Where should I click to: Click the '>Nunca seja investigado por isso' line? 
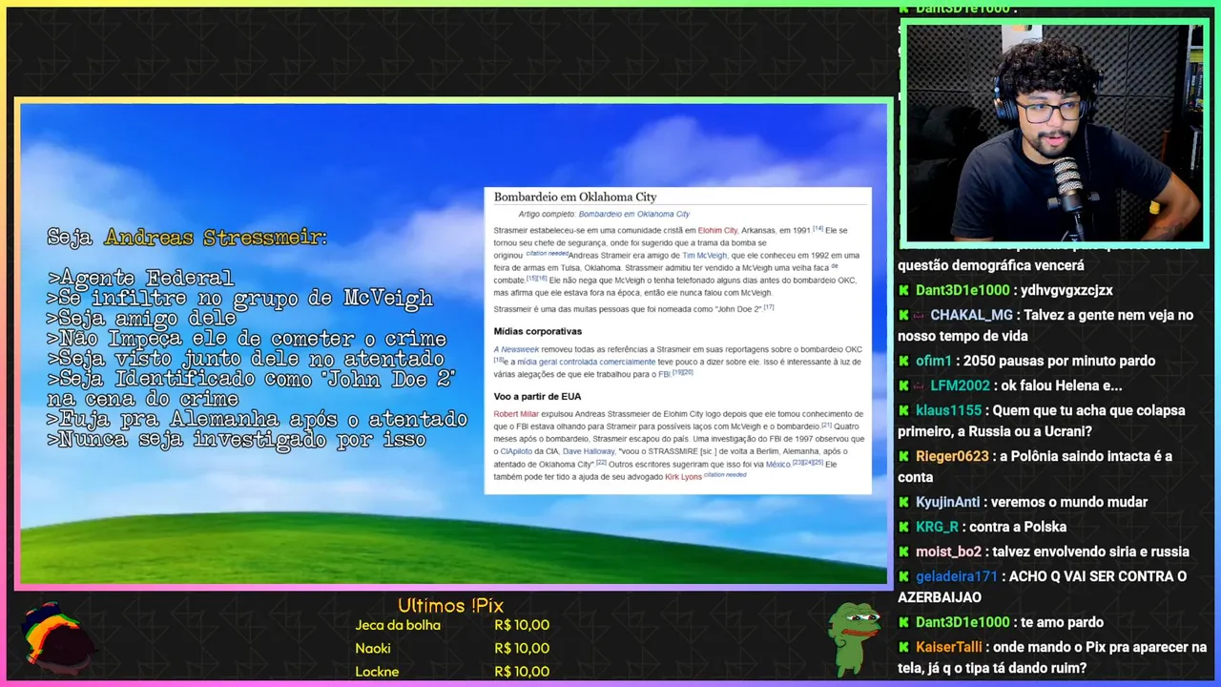point(237,440)
